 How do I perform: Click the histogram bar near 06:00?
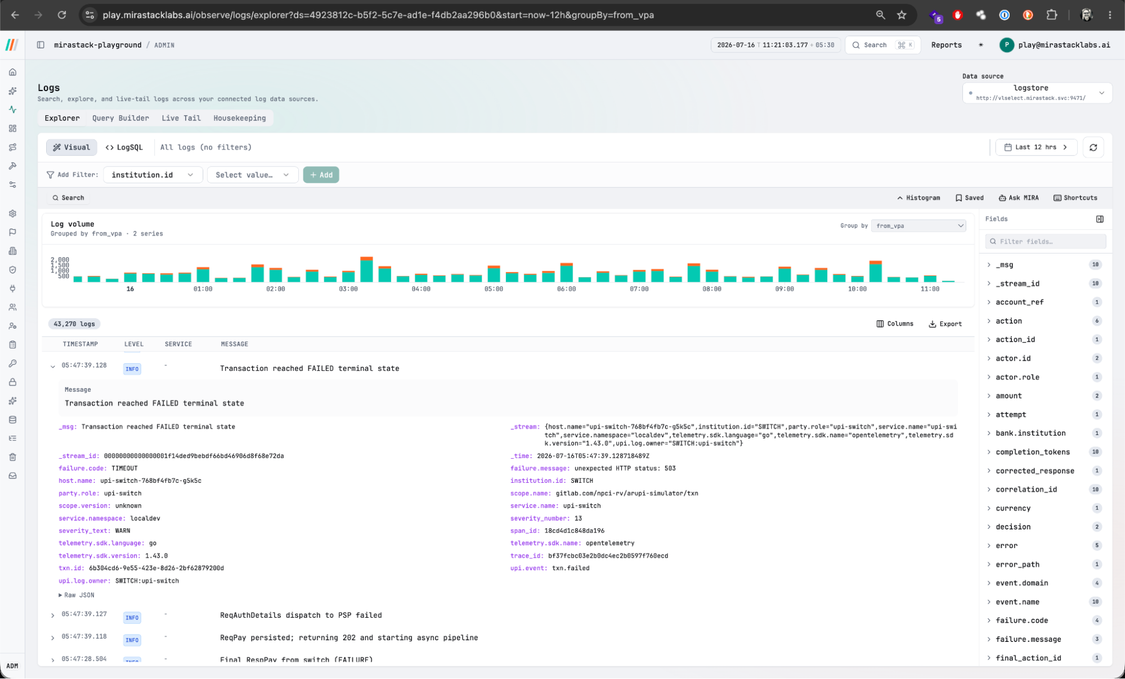567,273
